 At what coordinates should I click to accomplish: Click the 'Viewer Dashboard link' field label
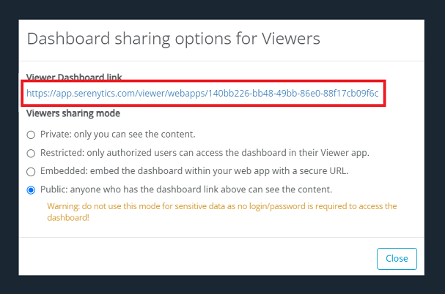click(x=74, y=77)
